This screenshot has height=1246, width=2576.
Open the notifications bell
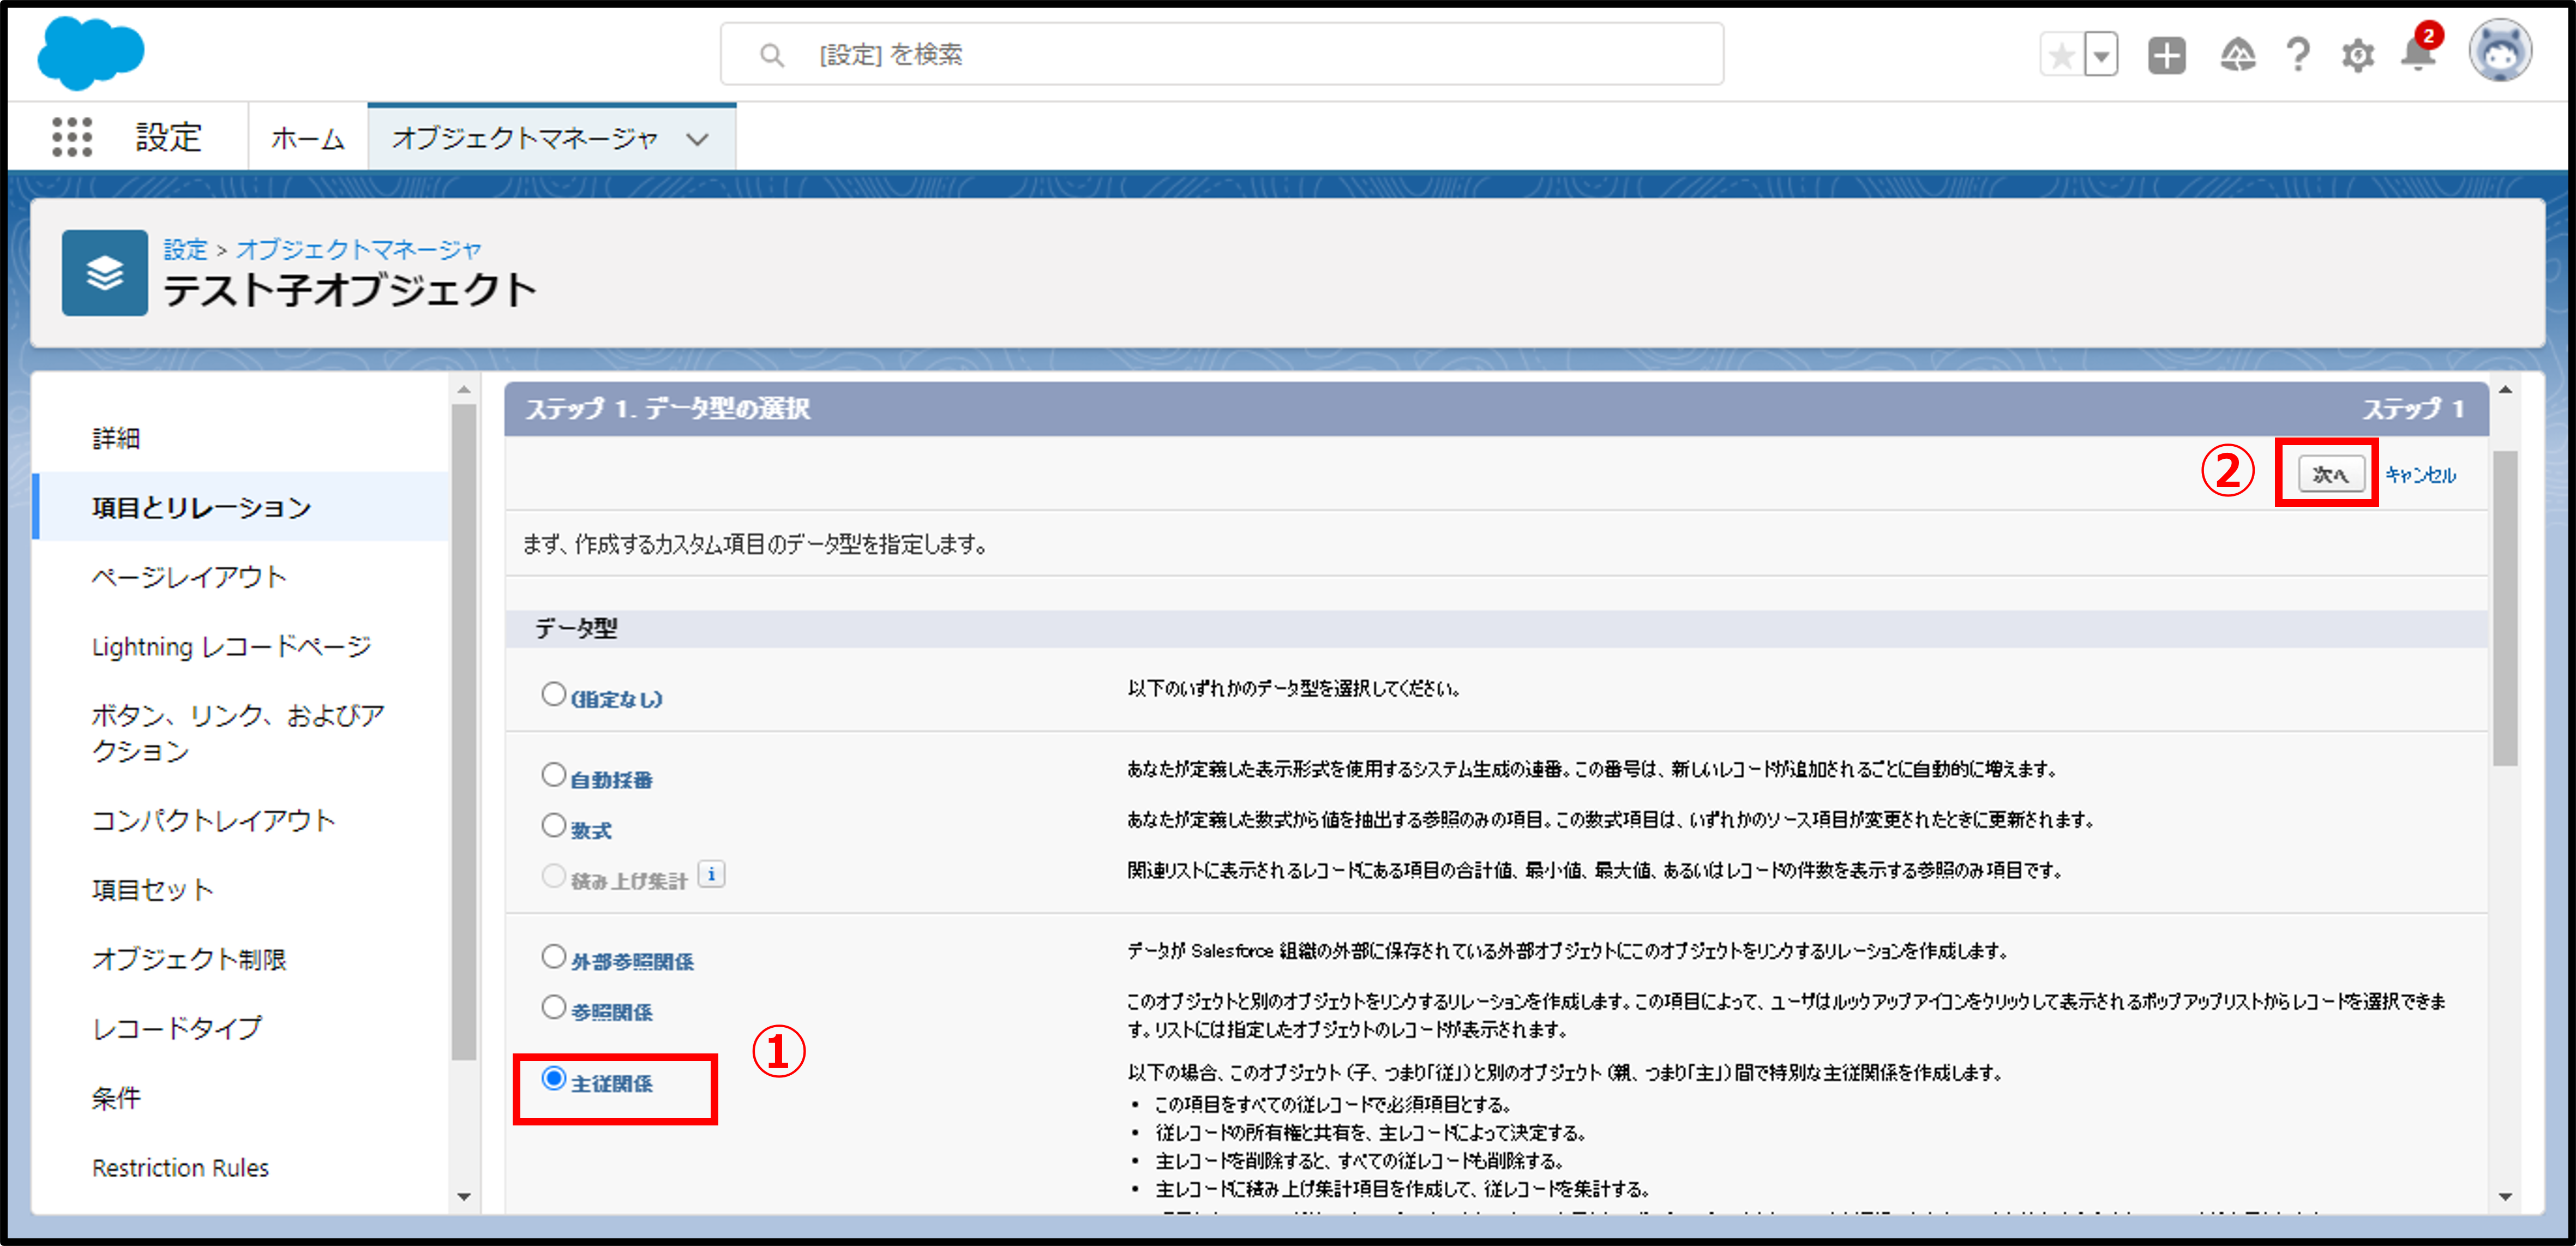coord(2418,55)
